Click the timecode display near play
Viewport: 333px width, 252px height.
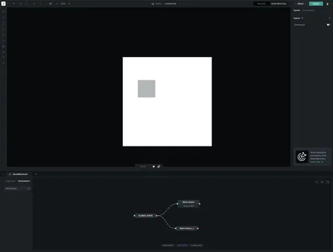pos(143,167)
